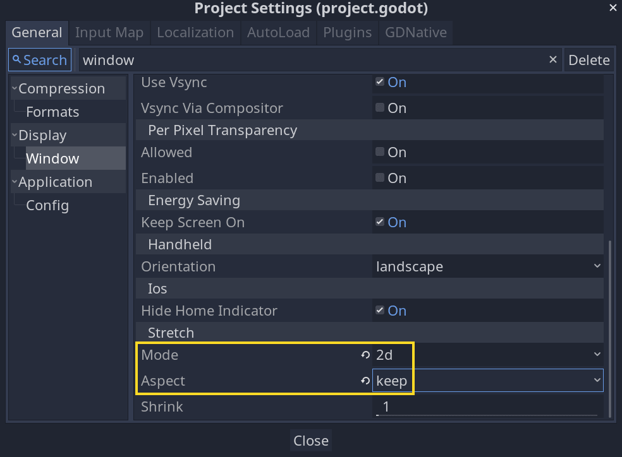
Task: Click the Delete button
Action: coord(589,59)
